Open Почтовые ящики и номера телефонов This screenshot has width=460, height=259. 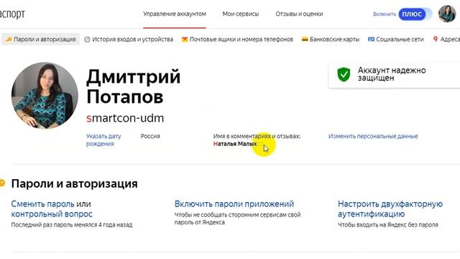point(237,40)
